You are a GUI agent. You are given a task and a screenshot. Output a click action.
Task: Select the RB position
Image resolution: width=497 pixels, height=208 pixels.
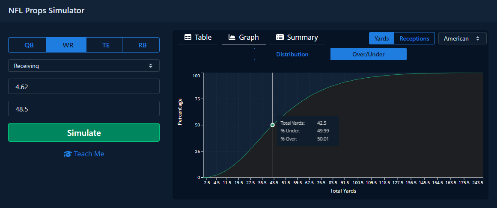(142, 45)
